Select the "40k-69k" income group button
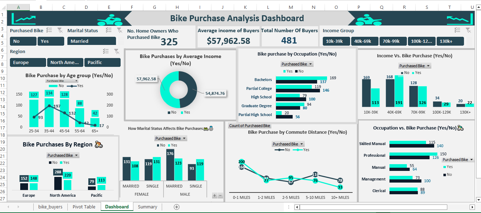The width and height of the screenshot is (481, 213). coord(364,41)
